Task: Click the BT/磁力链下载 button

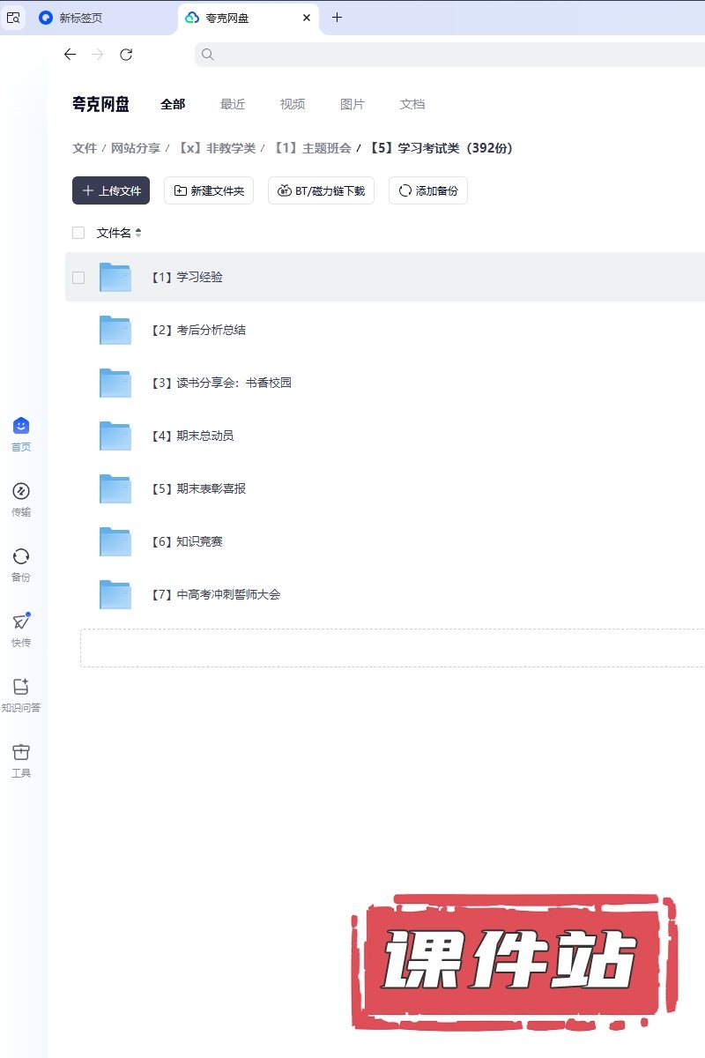Action: click(x=321, y=190)
